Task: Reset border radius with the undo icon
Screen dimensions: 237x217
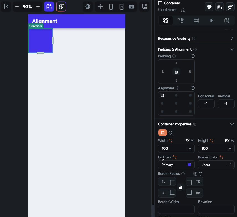Action: pos(200,174)
